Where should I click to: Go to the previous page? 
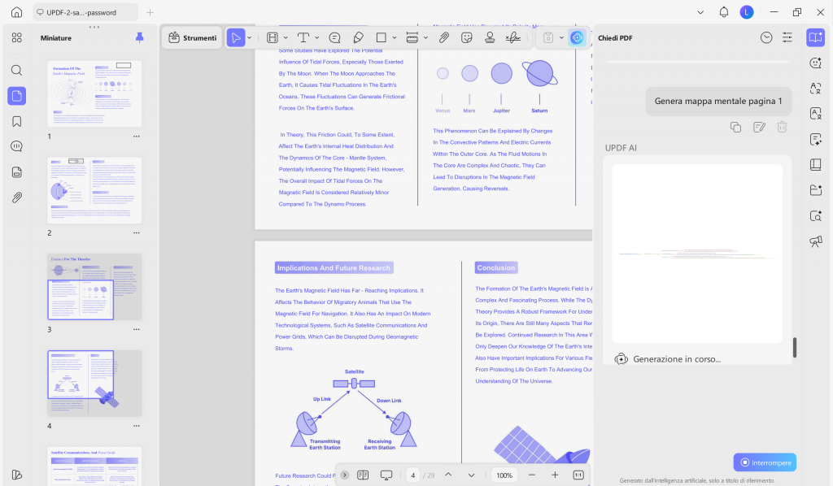coord(448,475)
